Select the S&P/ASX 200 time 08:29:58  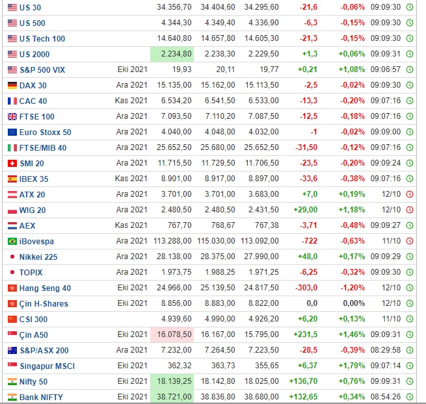pyautogui.click(x=386, y=350)
